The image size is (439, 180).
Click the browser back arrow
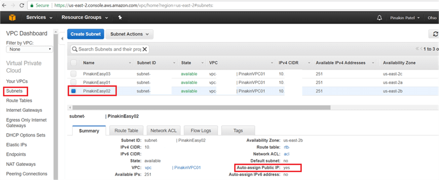tap(4, 5)
